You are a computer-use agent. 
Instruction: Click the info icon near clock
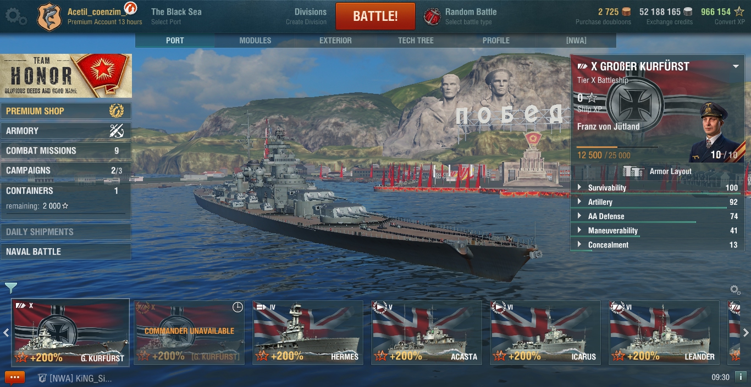[740, 378]
